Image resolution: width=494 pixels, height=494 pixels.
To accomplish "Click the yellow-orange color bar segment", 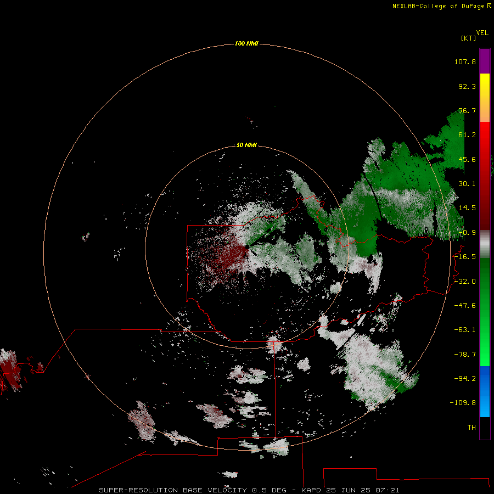I will 485,98.
